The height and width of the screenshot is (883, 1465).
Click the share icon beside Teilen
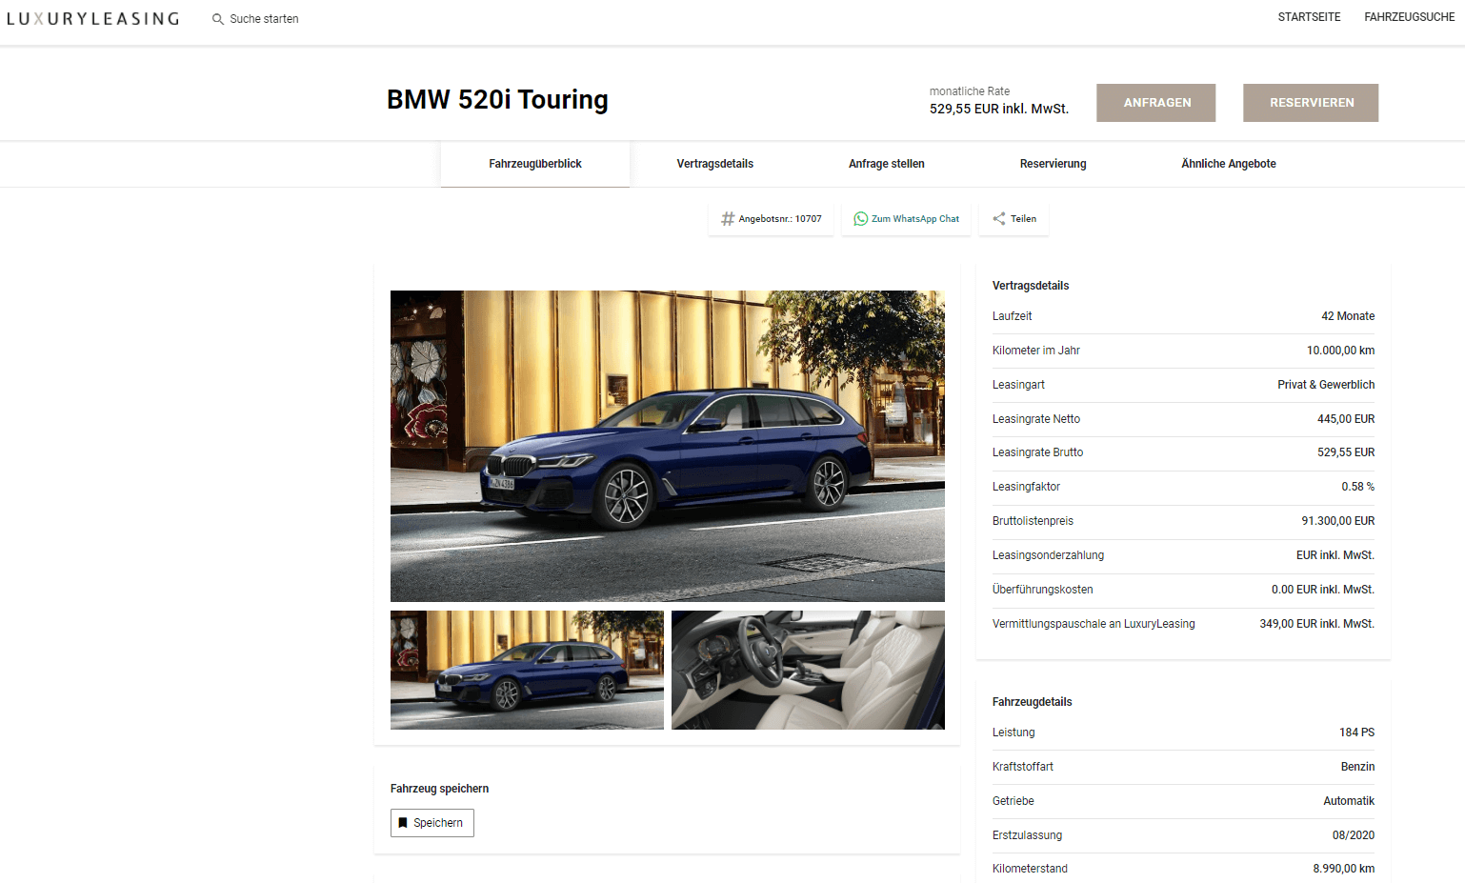click(x=999, y=219)
